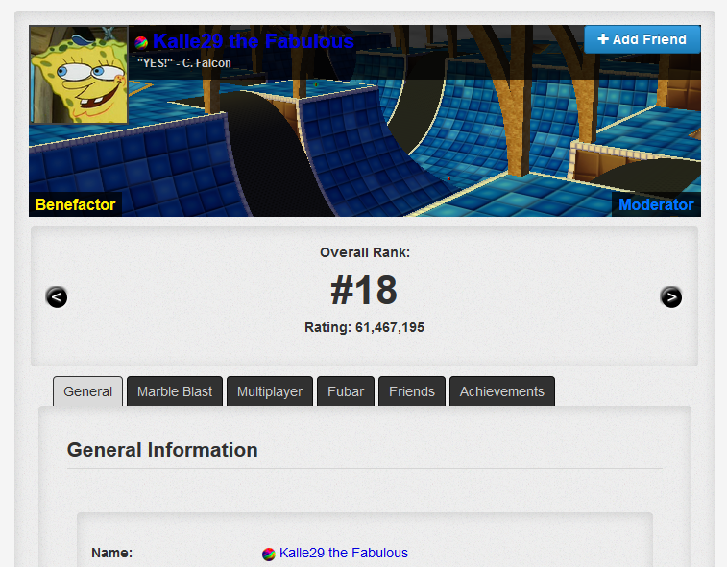Image resolution: width=727 pixels, height=567 pixels.
Task: Open the Multiplayer tab
Action: (270, 391)
